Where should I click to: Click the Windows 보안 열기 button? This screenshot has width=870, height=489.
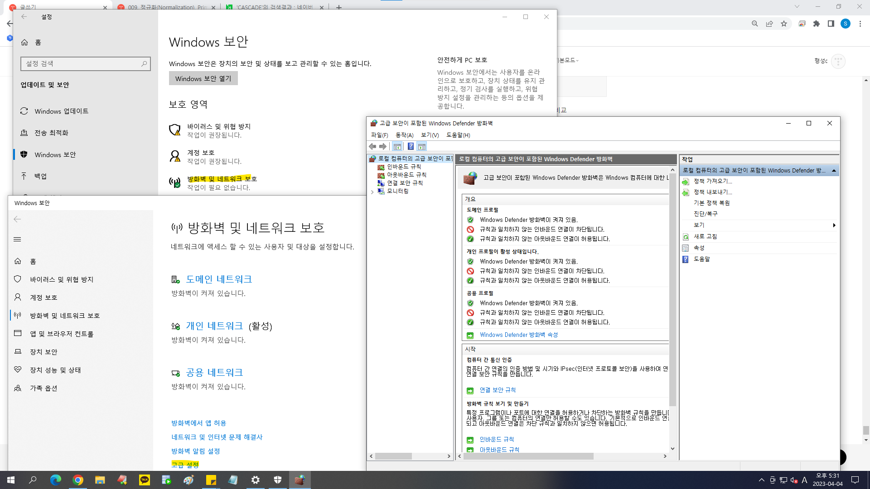click(203, 78)
